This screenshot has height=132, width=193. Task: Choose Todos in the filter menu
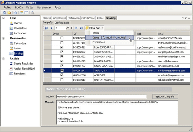coord(110,33)
